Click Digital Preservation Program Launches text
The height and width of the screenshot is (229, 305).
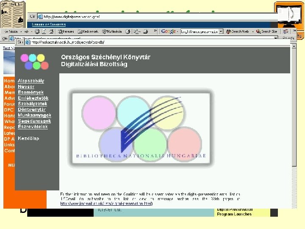[235, 212]
